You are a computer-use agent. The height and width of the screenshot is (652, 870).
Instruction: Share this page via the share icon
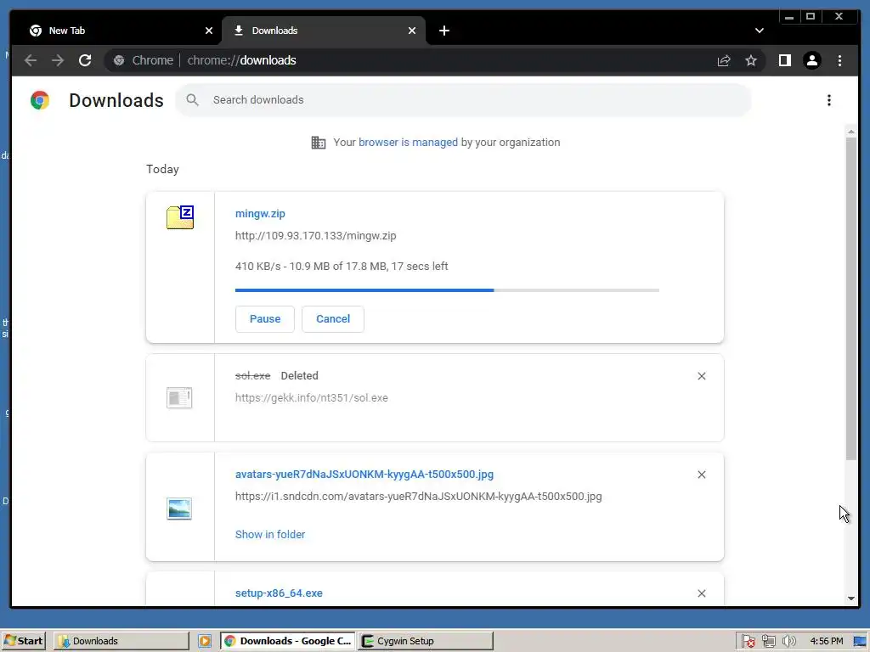[724, 60]
